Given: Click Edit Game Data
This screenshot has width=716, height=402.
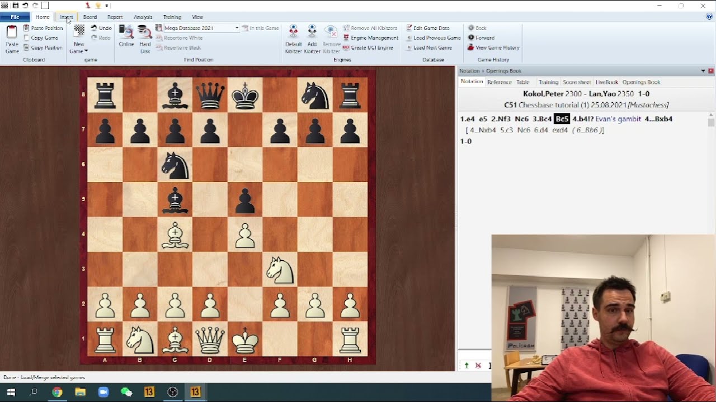Looking at the screenshot, I should pyautogui.click(x=427, y=28).
